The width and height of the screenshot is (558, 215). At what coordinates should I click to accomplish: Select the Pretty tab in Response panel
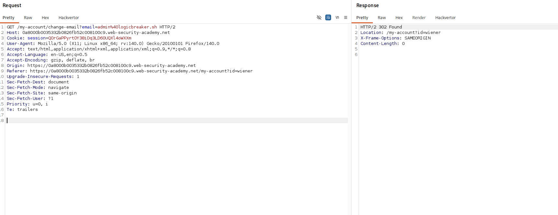pyautogui.click(x=362, y=18)
